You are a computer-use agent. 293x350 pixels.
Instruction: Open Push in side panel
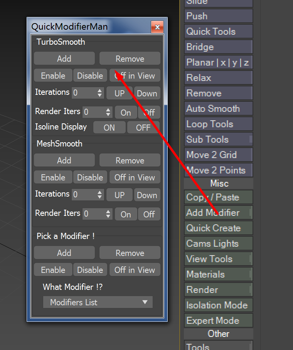(x=219, y=16)
